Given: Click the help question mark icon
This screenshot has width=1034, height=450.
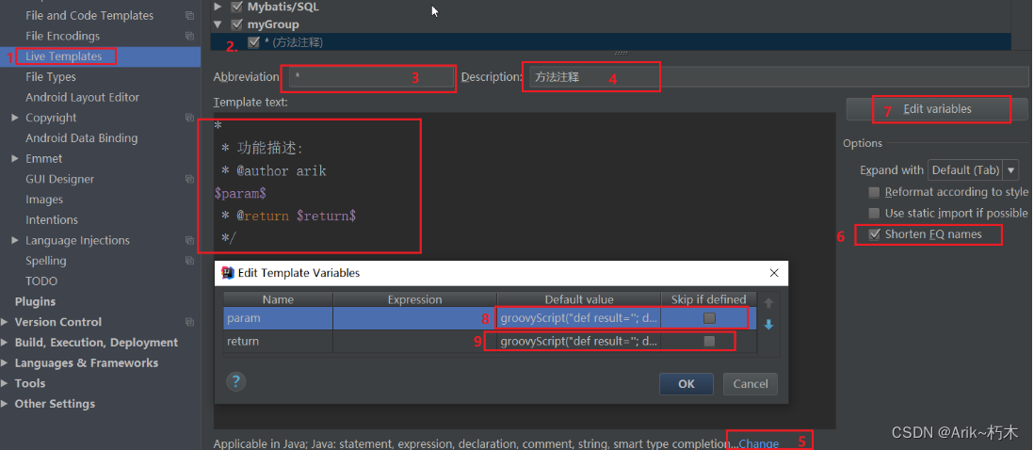Looking at the screenshot, I should [x=236, y=381].
